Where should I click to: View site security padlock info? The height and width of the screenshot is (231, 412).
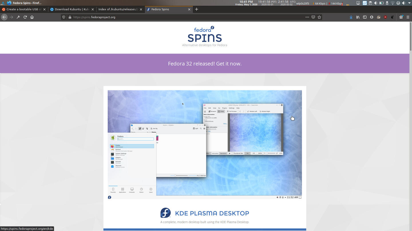[70, 17]
